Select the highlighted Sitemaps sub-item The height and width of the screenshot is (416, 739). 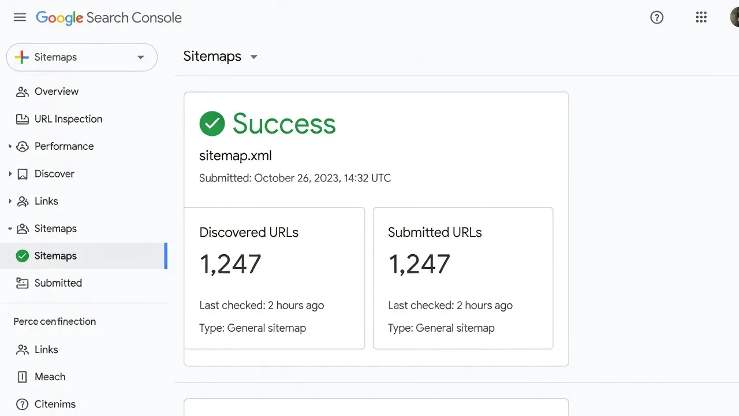84,256
